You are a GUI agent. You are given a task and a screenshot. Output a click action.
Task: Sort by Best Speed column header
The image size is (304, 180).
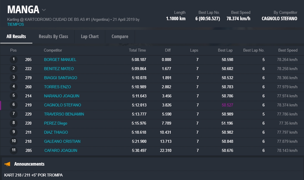pos(288,50)
